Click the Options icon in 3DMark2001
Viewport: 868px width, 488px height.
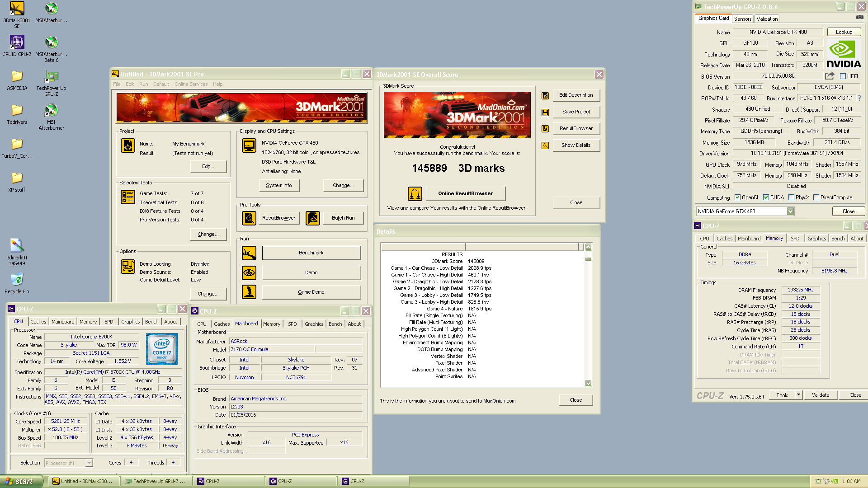click(128, 267)
